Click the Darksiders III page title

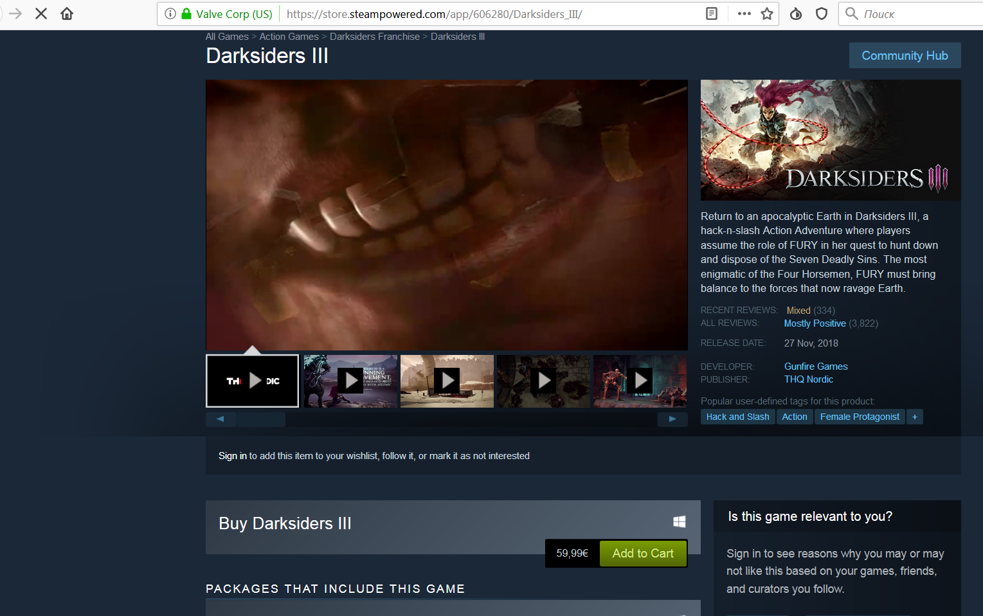pyautogui.click(x=267, y=56)
